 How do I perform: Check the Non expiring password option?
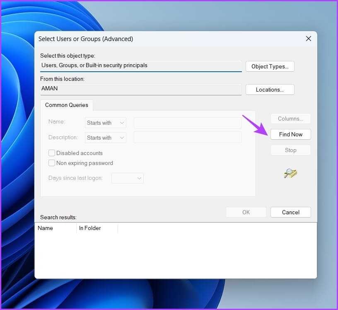[x=52, y=163]
